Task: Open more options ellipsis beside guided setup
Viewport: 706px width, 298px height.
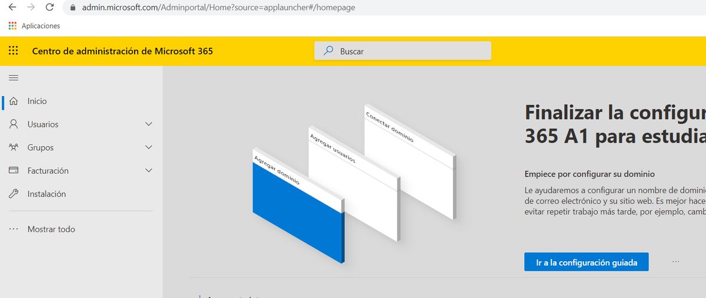Action: [x=675, y=262]
